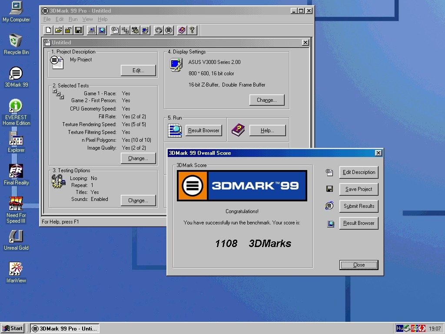Open the View menu

click(x=87, y=19)
